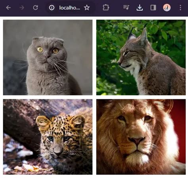Select the lion portrait photo

141,137
